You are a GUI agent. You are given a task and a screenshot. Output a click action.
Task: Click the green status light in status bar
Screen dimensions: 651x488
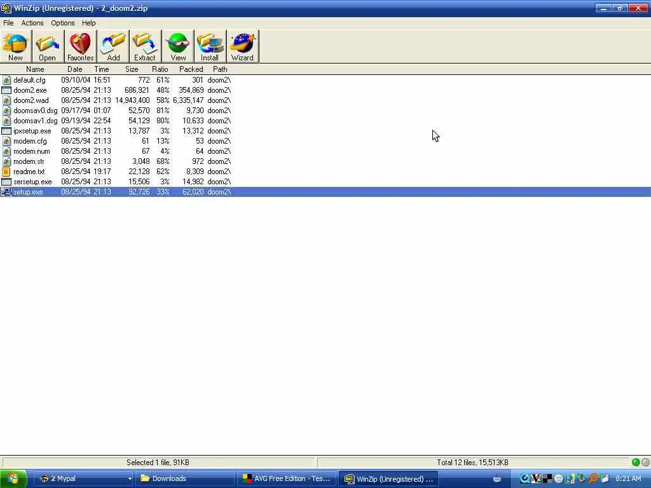[636, 463]
